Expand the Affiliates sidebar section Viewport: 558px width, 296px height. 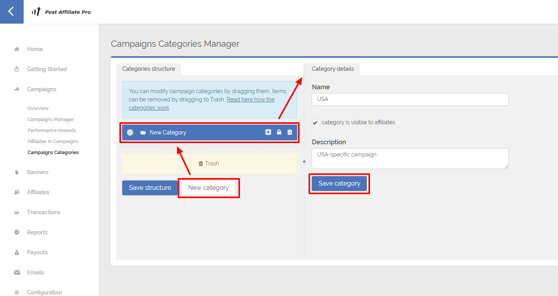(x=38, y=192)
